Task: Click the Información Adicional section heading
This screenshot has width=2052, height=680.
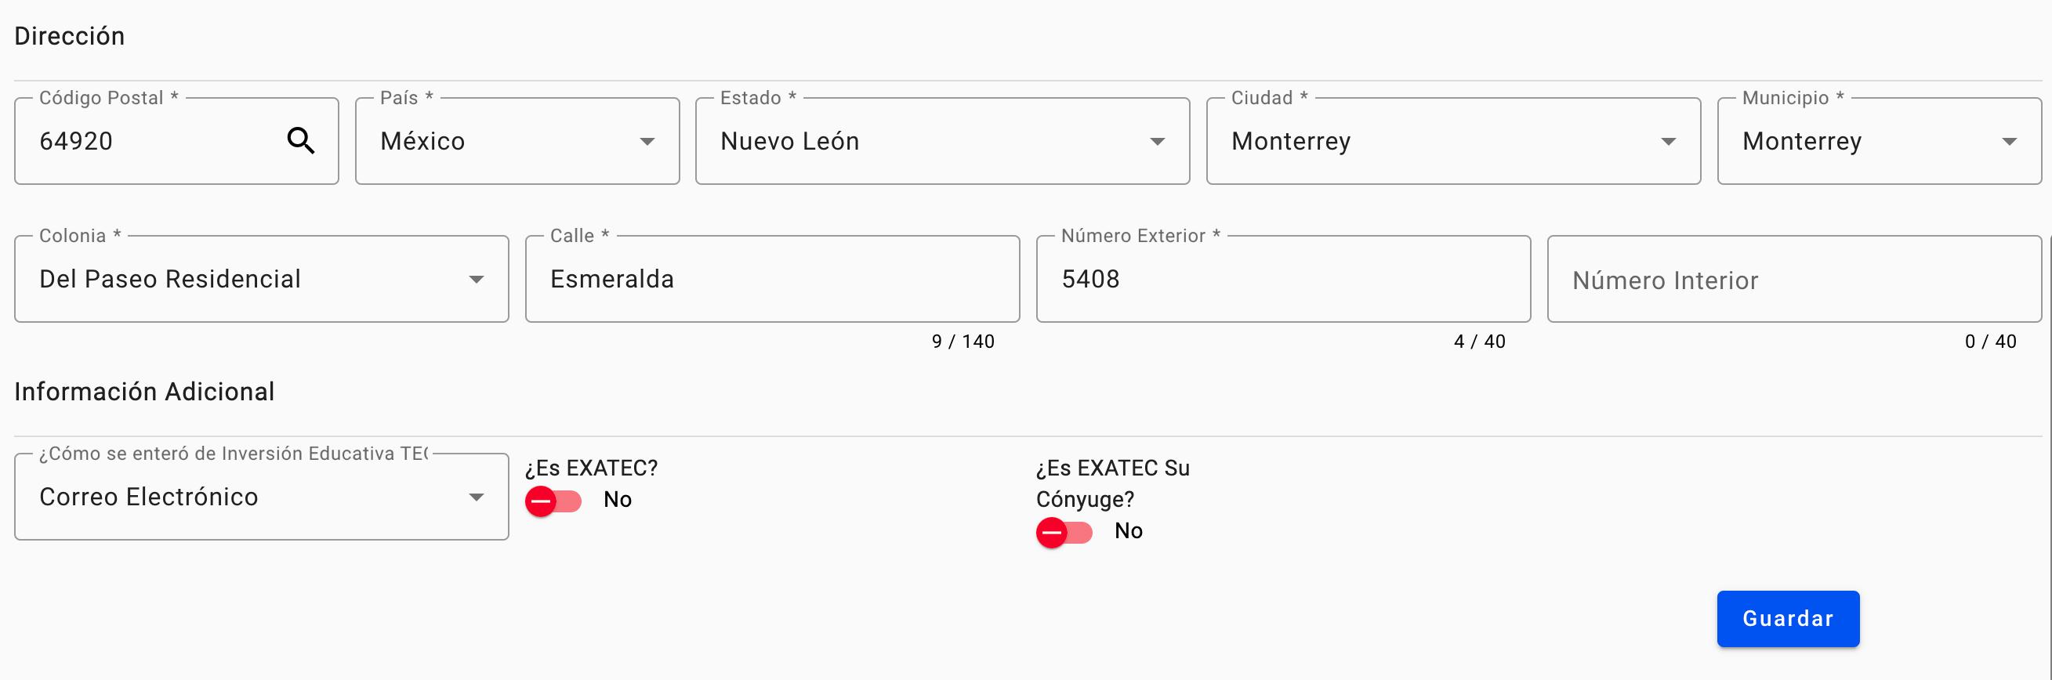Action: click(144, 392)
